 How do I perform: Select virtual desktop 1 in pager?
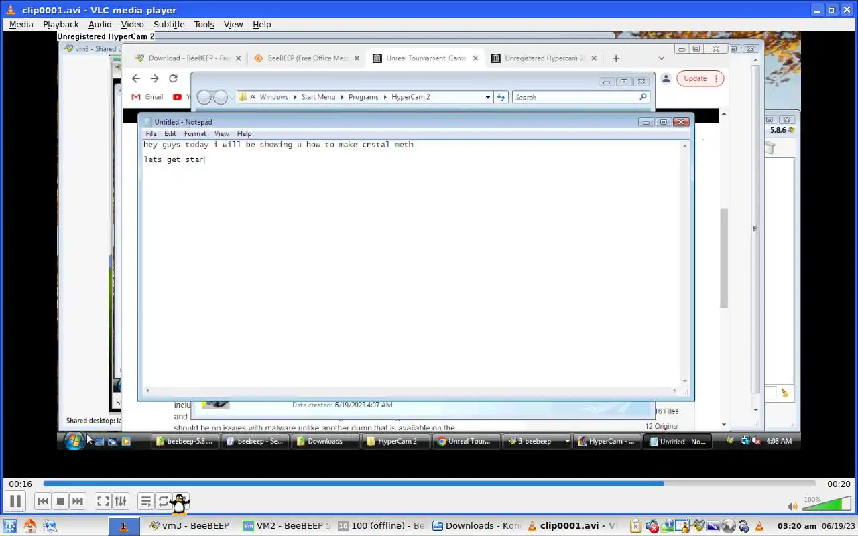[x=124, y=526]
